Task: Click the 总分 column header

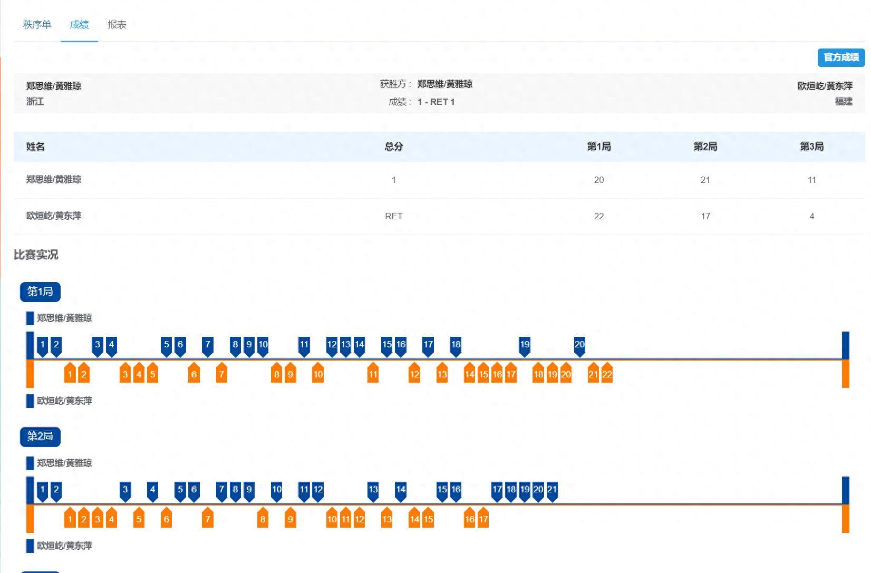Action: tap(393, 147)
